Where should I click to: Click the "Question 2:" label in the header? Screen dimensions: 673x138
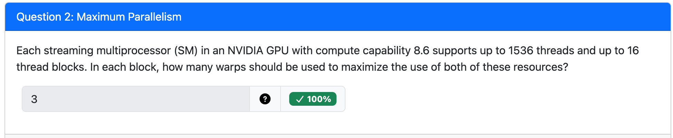(45, 17)
